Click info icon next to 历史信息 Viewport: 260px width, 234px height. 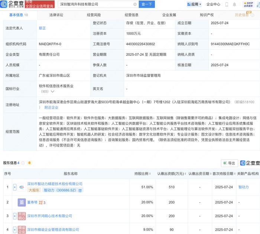[252, 15]
